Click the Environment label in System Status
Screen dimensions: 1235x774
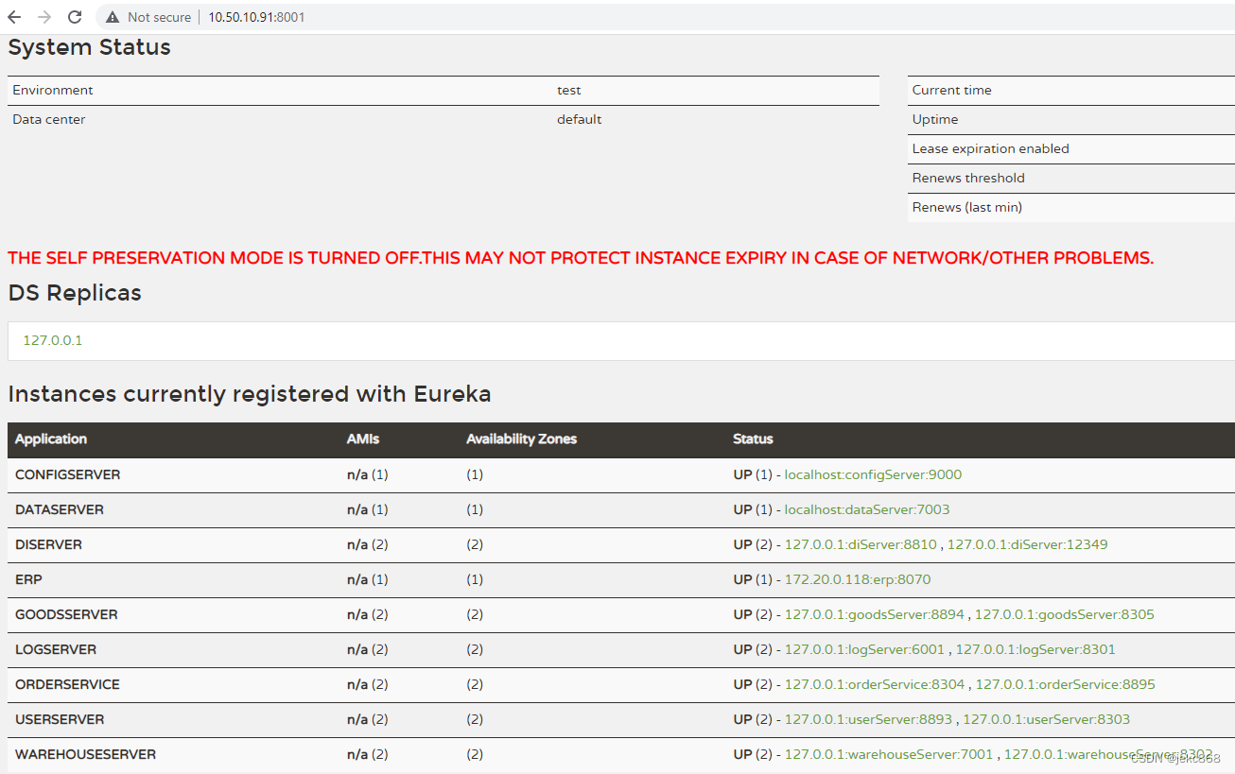tap(53, 90)
